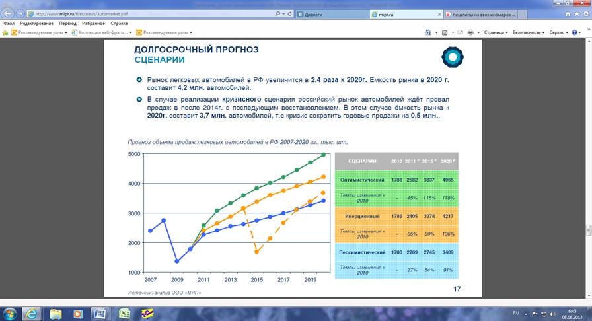Click the value 4965 in table

[x=448, y=180]
